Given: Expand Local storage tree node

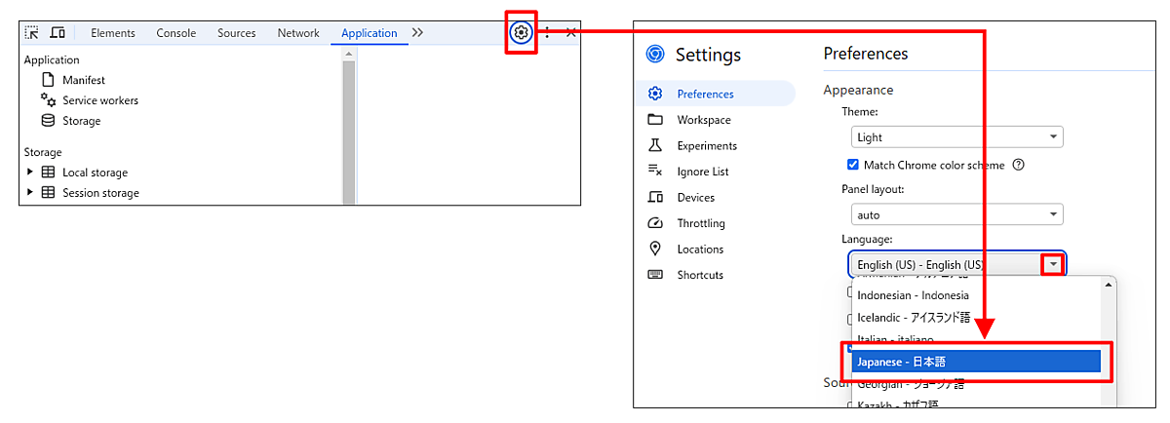Looking at the screenshot, I should click(30, 173).
